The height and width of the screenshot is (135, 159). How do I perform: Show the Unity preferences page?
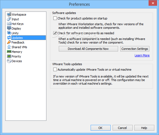click(x=15, y=33)
